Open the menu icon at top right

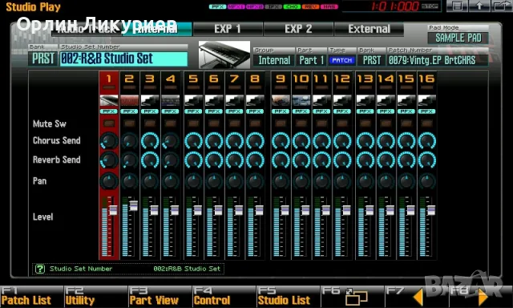click(x=457, y=6)
